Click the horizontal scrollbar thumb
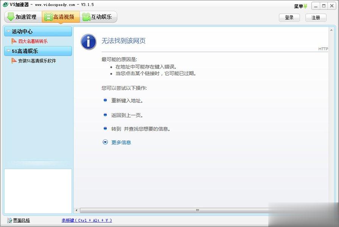Viewport: 339px width, 227px height. coord(174,210)
